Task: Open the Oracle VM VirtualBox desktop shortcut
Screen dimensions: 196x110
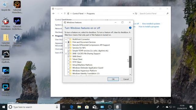Action: click(x=17, y=40)
